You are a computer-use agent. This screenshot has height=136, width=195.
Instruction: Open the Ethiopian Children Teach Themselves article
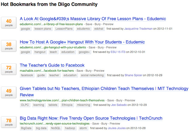click(104, 92)
